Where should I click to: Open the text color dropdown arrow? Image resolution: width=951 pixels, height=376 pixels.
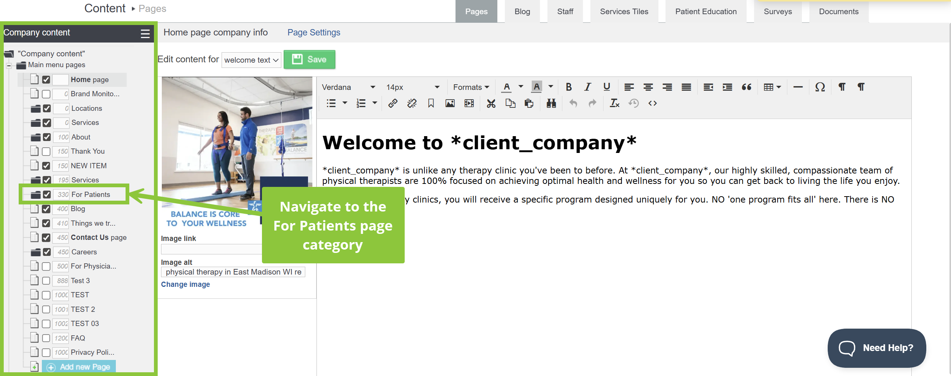(x=521, y=87)
